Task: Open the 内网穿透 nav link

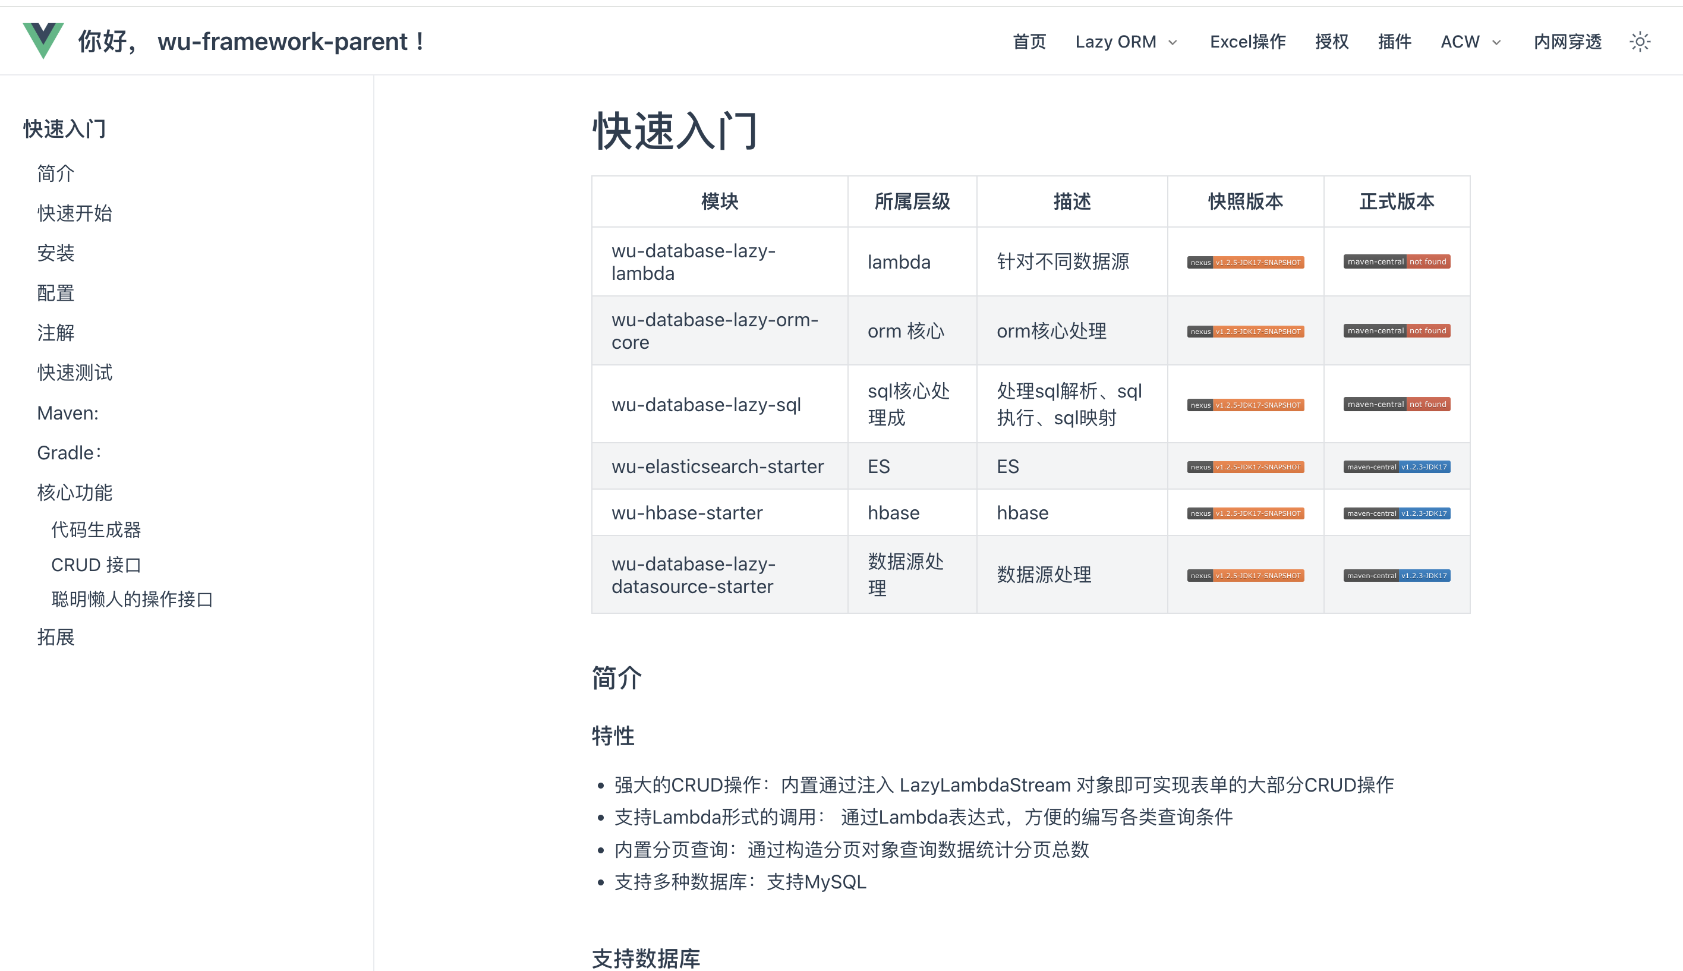Action: coord(1567,42)
